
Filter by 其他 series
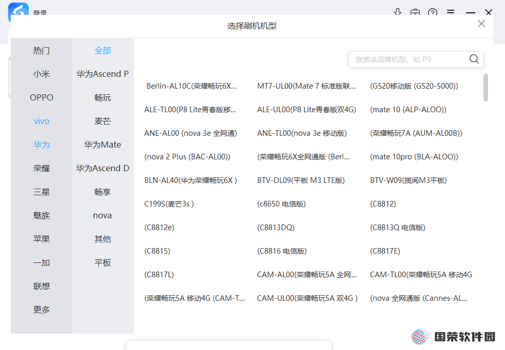[103, 239]
